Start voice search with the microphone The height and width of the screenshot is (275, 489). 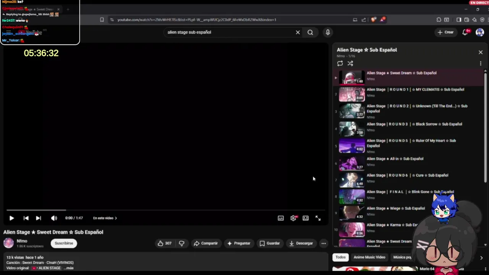(328, 32)
